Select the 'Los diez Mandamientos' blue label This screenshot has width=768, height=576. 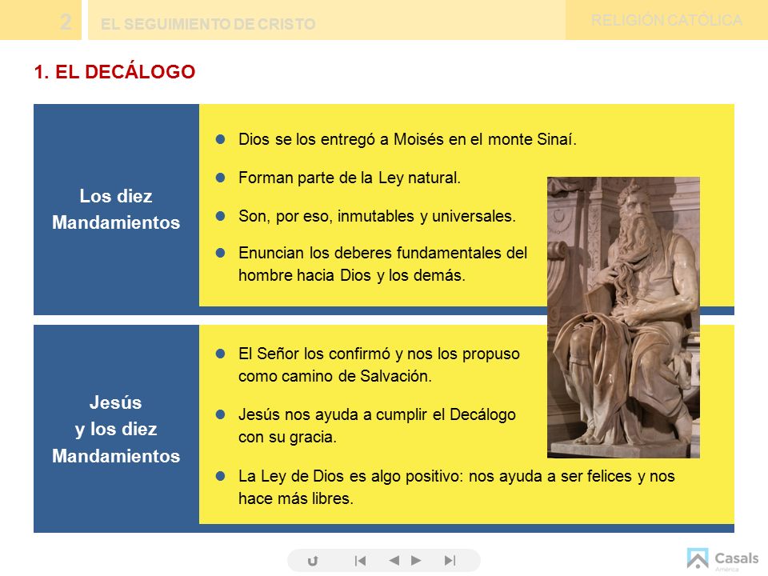click(x=116, y=209)
